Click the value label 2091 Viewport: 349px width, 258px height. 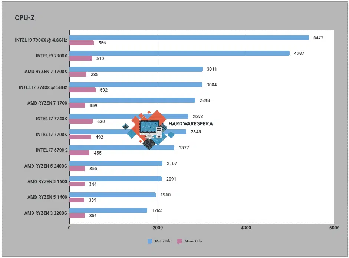pyautogui.click(x=171, y=179)
